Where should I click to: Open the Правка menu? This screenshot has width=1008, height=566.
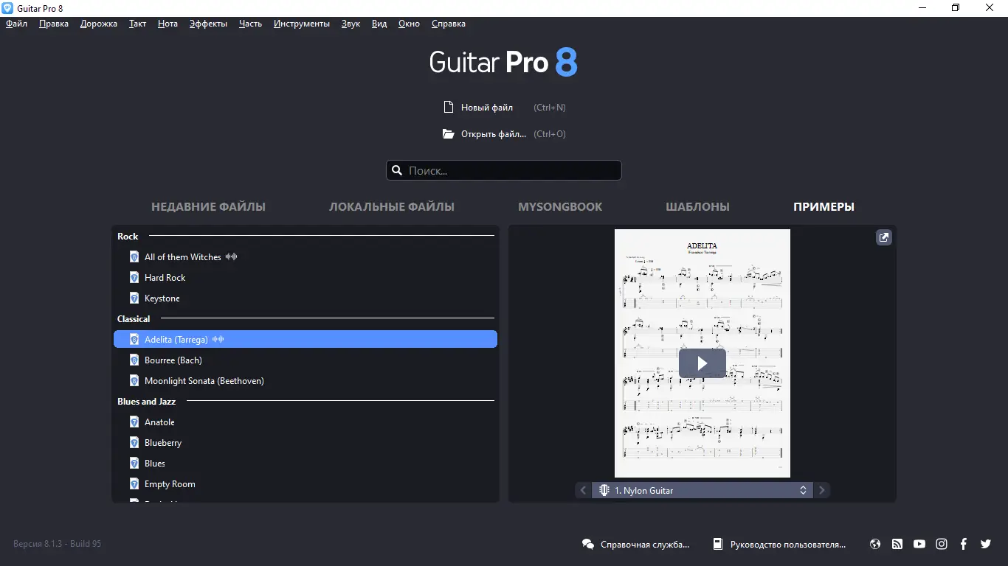[54, 24]
